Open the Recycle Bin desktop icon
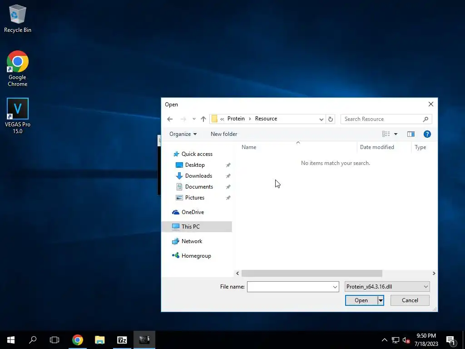Screen dimensions: 465x349 [18, 18]
